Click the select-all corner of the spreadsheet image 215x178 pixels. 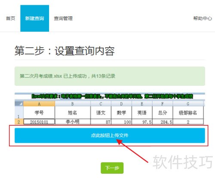click(19, 104)
